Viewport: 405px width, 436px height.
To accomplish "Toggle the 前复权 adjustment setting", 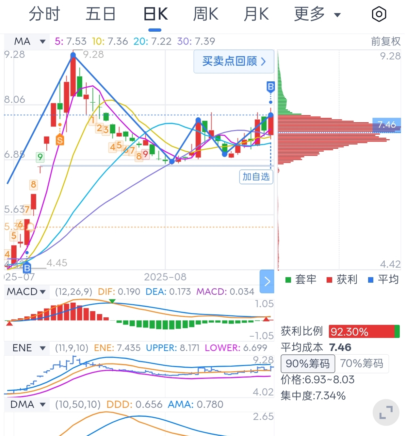I will (385, 42).
